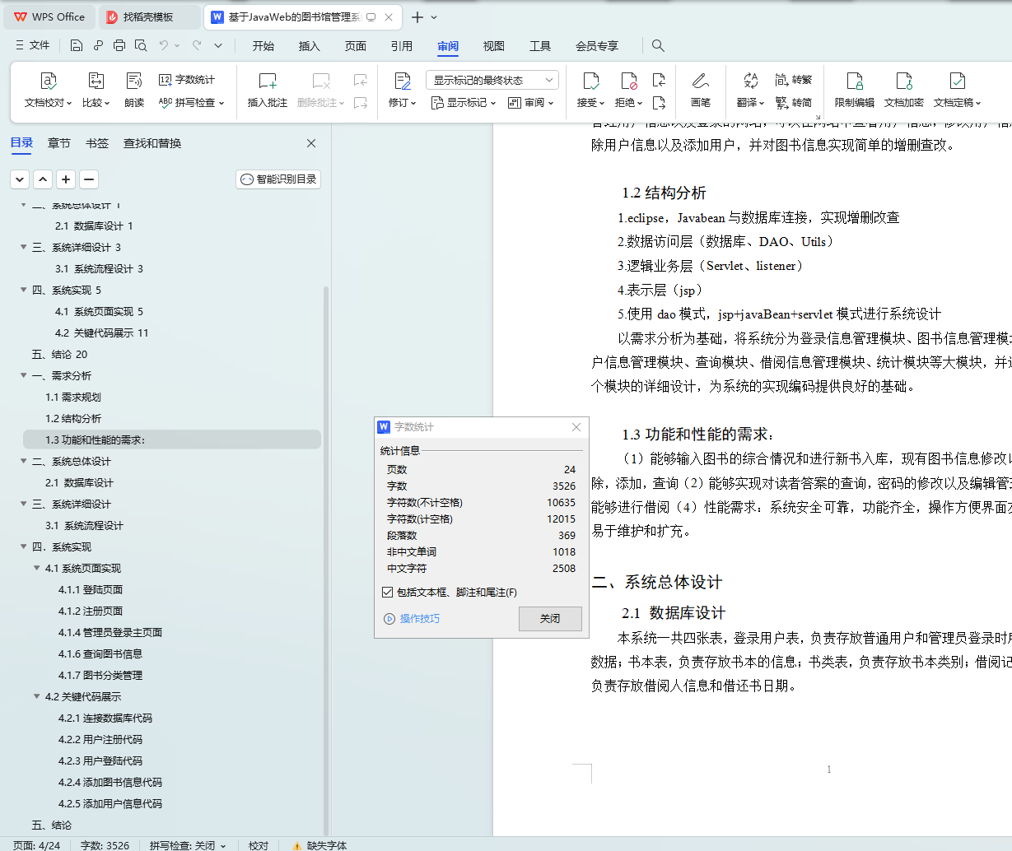Select 1.2 结构分析 in outline

coord(73,418)
